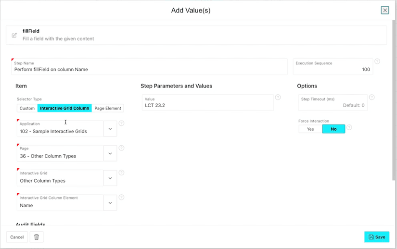The image size is (397, 249).
Task: Close the Add Value(s) dialog
Action: point(385,10)
